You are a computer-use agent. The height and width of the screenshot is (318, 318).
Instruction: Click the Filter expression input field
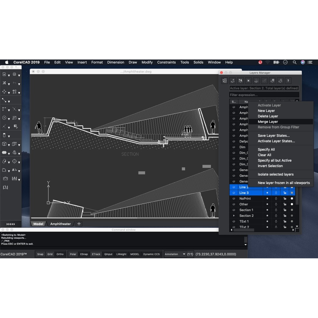pos(264,95)
